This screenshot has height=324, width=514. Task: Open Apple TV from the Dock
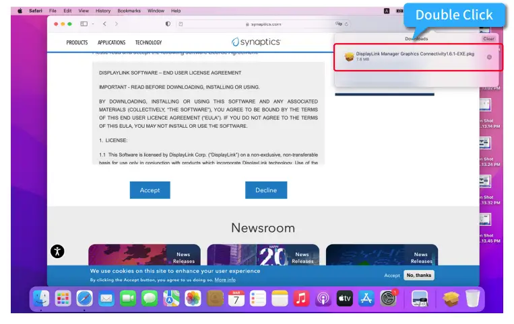coord(344,298)
